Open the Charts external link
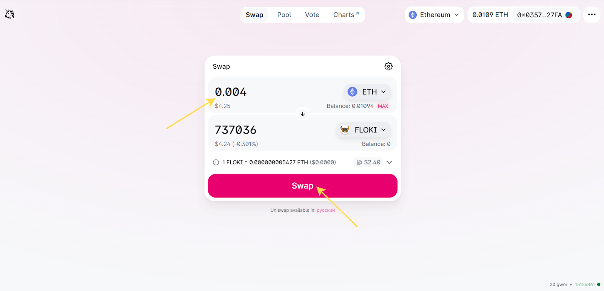The image size is (604, 291). click(346, 15)
